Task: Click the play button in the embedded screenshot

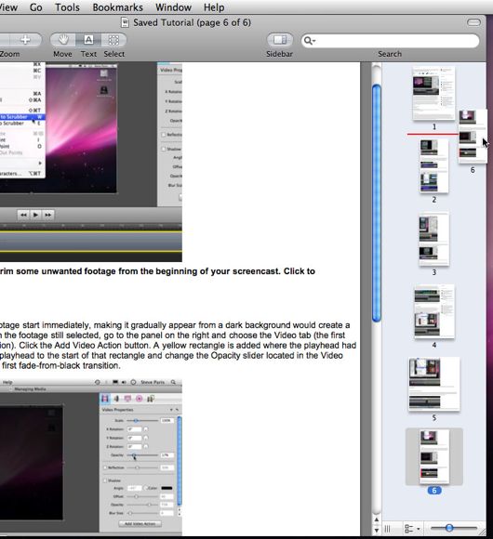Action: [35, 216]
